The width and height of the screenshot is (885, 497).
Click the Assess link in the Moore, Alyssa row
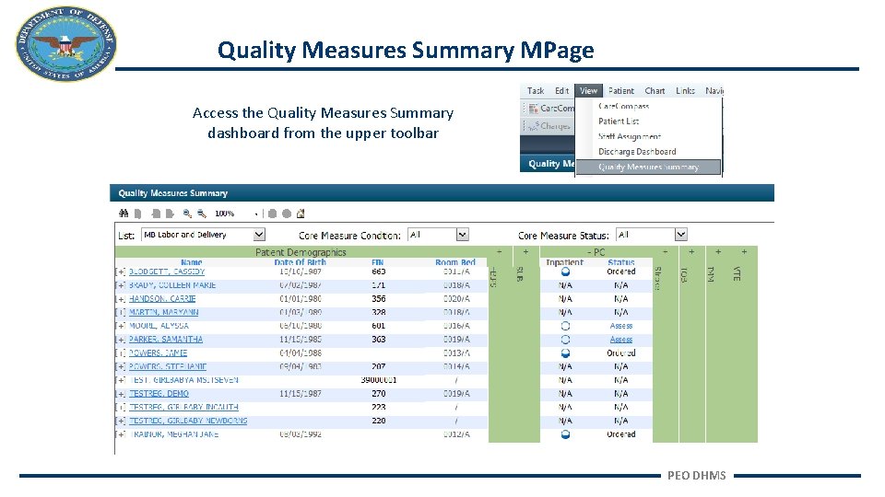pos(620,326)
